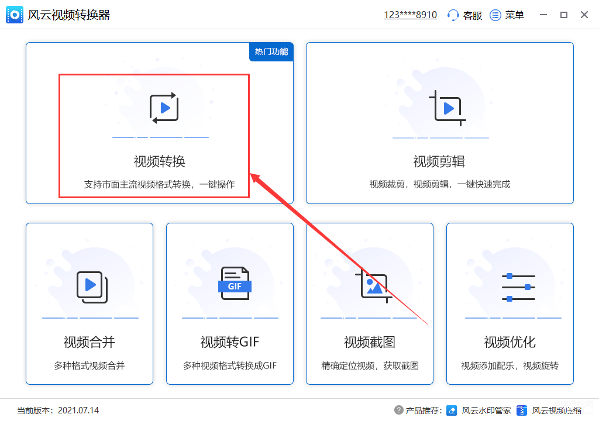
Task: Click the 风云视频转换器 app logo icon
Action: click(15, 15)
